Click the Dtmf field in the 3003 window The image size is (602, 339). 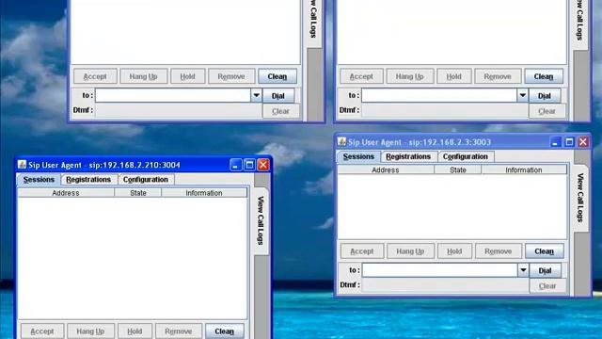point(445,285)
